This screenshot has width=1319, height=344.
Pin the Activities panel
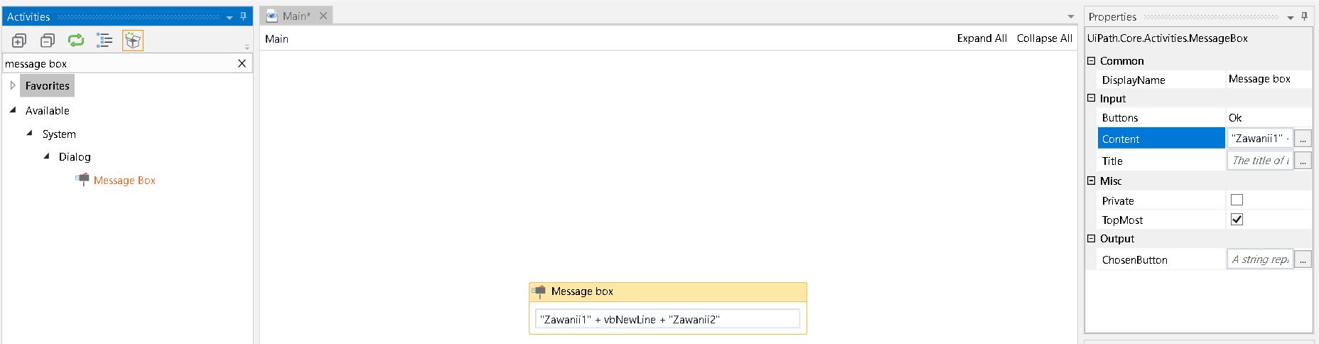point(244,16)
